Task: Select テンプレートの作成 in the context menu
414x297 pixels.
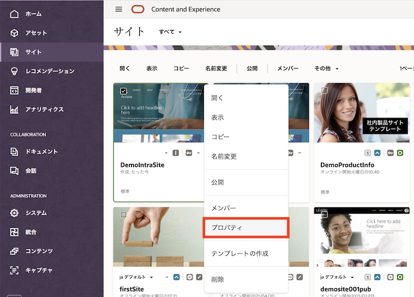Action: (240, 254)
